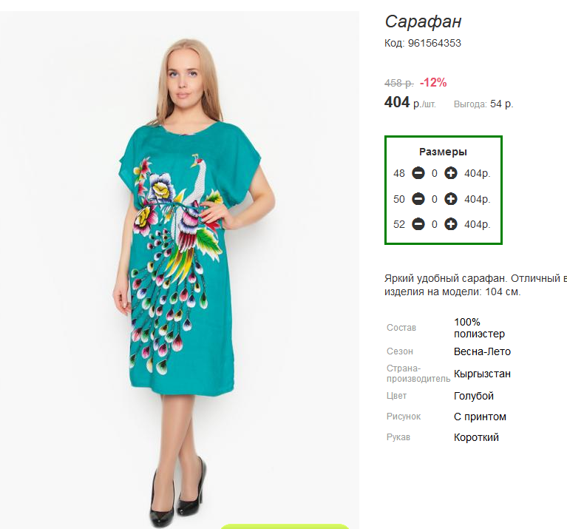The height and width of the screenshot is (529, 567).
Task: Click the Размеры heading
Action: 443,152
